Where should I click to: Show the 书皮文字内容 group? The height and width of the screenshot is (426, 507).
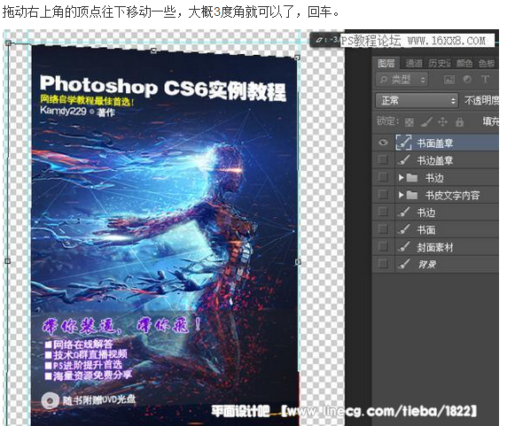383,195
